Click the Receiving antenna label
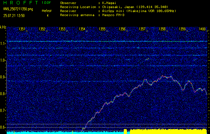The image size is (210, 134). pos(77,15)
